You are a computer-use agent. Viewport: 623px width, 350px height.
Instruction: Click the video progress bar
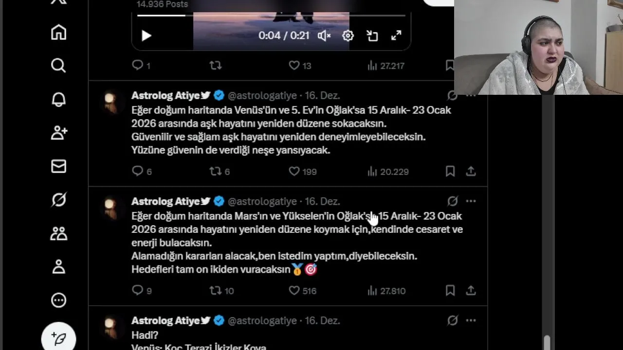coord(271,16)
